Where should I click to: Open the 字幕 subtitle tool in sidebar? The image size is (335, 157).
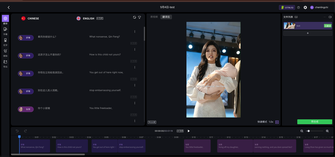tap(5, 29)
